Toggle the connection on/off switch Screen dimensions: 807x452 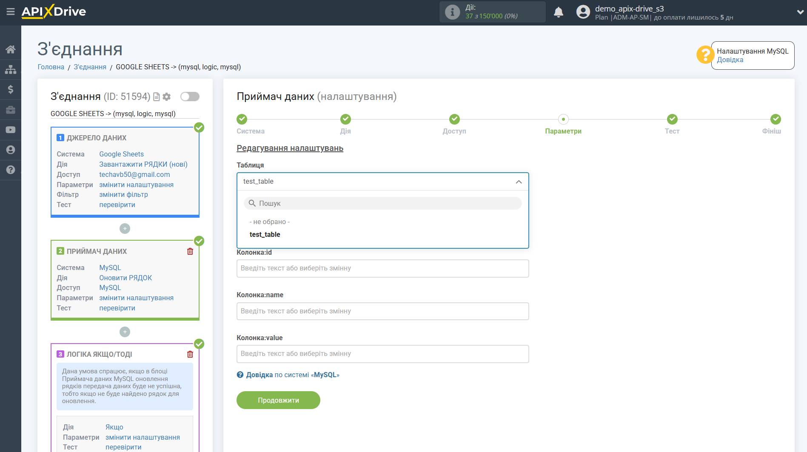[x=190, y=97]
